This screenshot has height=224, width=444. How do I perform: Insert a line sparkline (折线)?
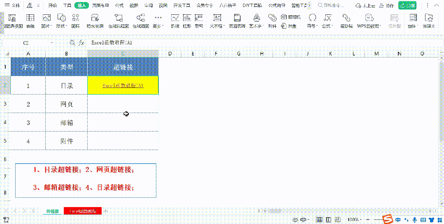tap(175, 21)
